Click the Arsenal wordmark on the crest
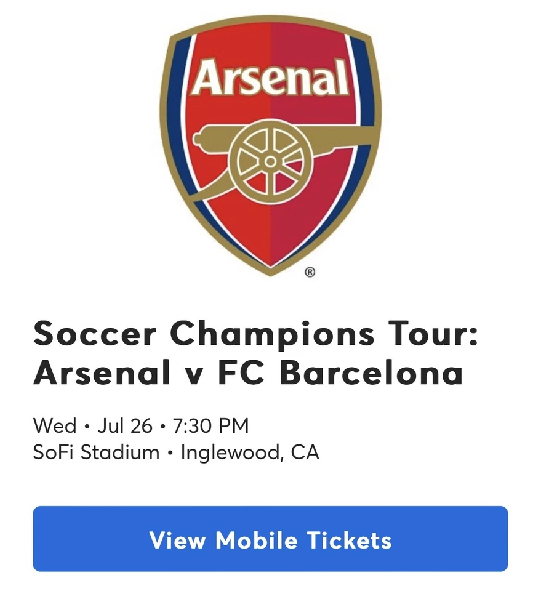 point(270,77)
